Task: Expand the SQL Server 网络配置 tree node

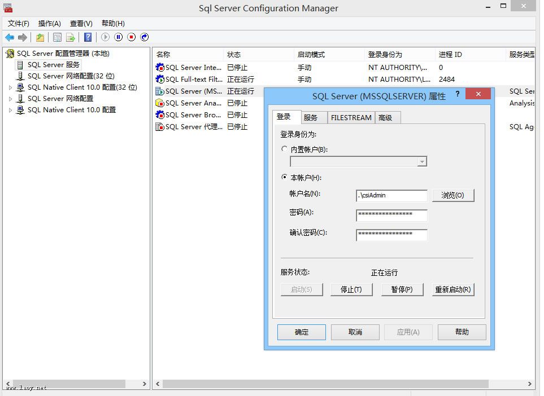Action: pyautogui.click(x=10, y=99)
